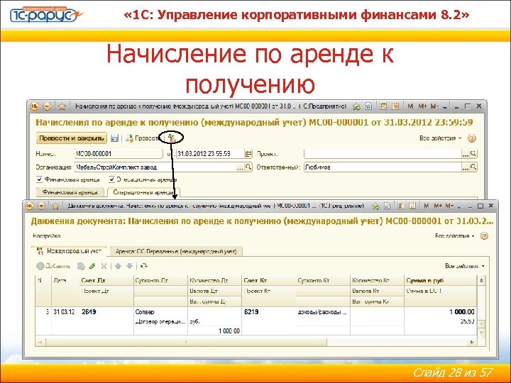The width and height of the screenshot is (511, 383).
Task: Click the move down arrow icon
Action: (129, 266)
